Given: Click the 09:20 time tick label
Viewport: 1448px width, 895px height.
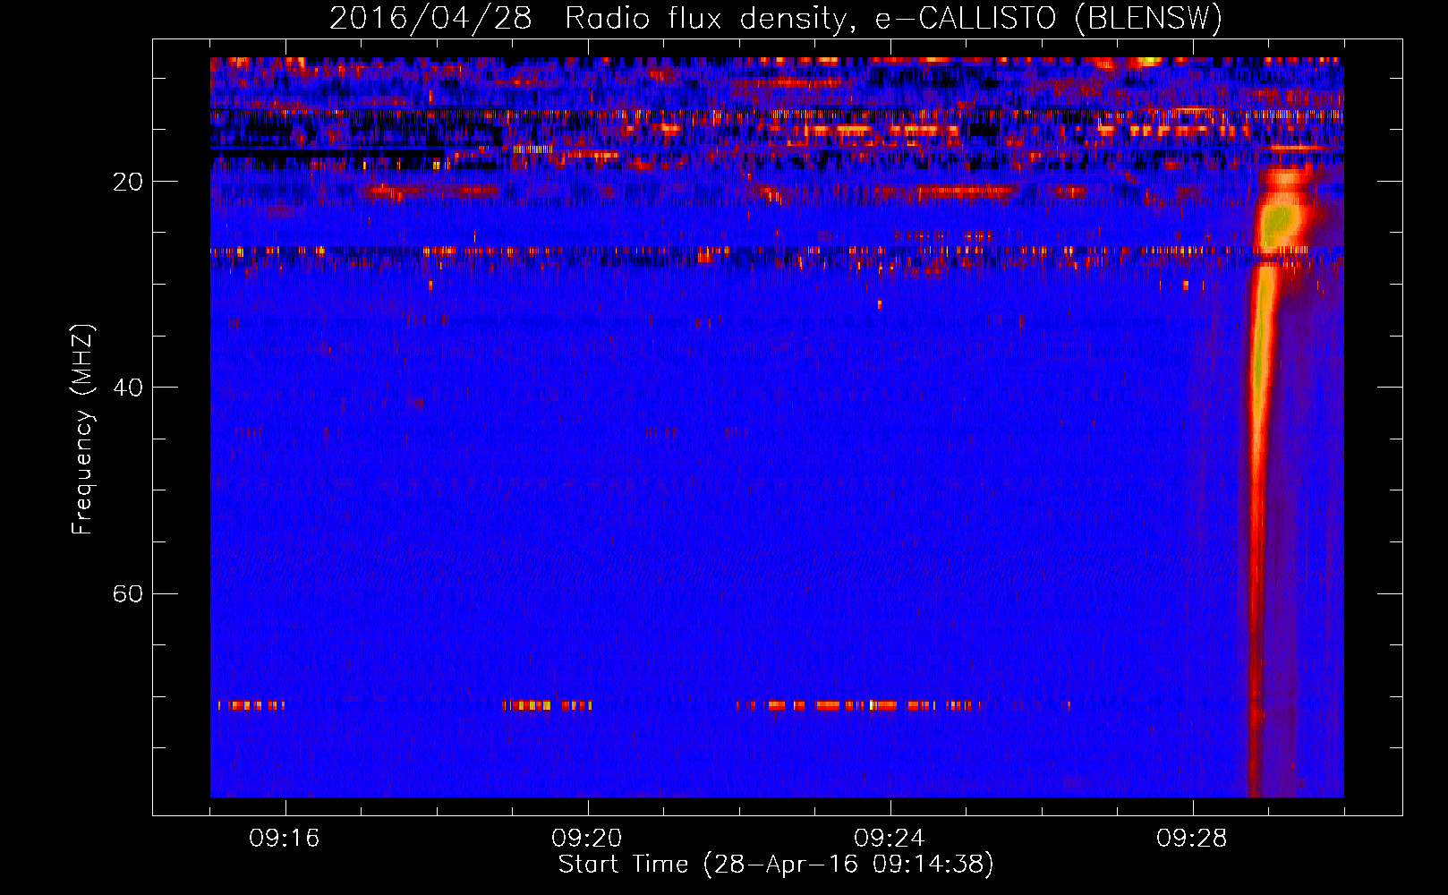Looking at the screenshot, I should tap(587, 839).
